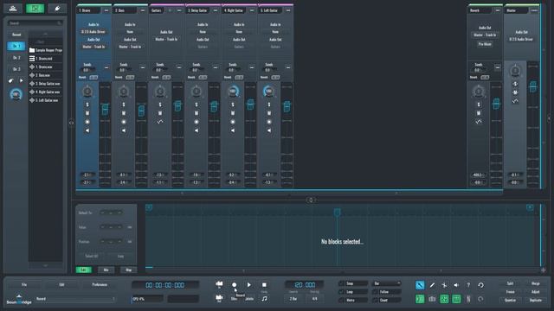Image resolution: width=554 pixels, height=311 pixels.
Task: Open the Reverb channel Audio Out dropdown
Action: point(485,35)
